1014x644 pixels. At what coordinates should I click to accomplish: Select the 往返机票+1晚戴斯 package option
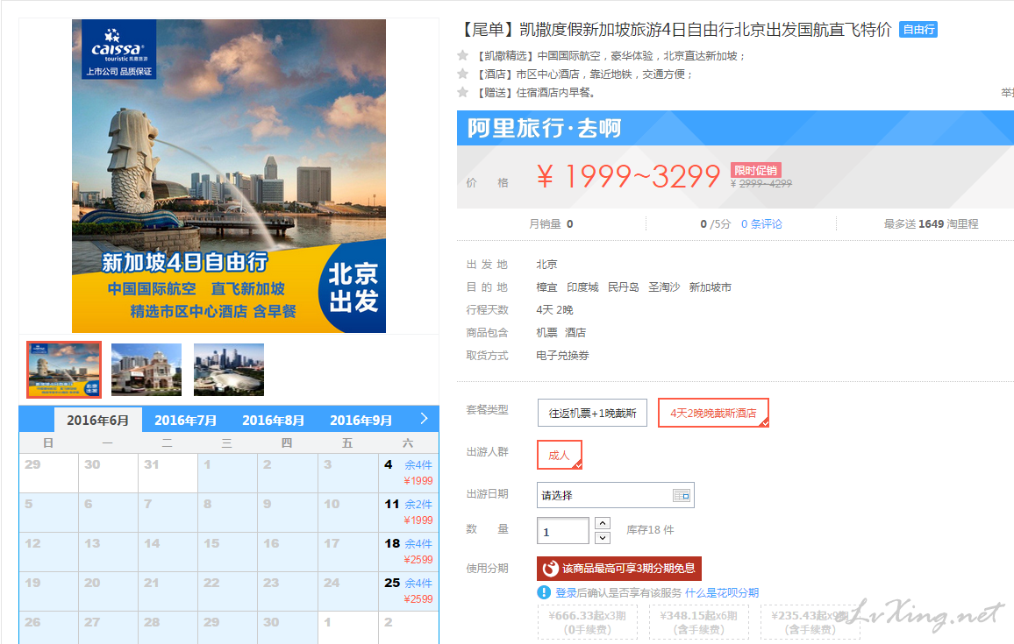click(x=592, y=413)
